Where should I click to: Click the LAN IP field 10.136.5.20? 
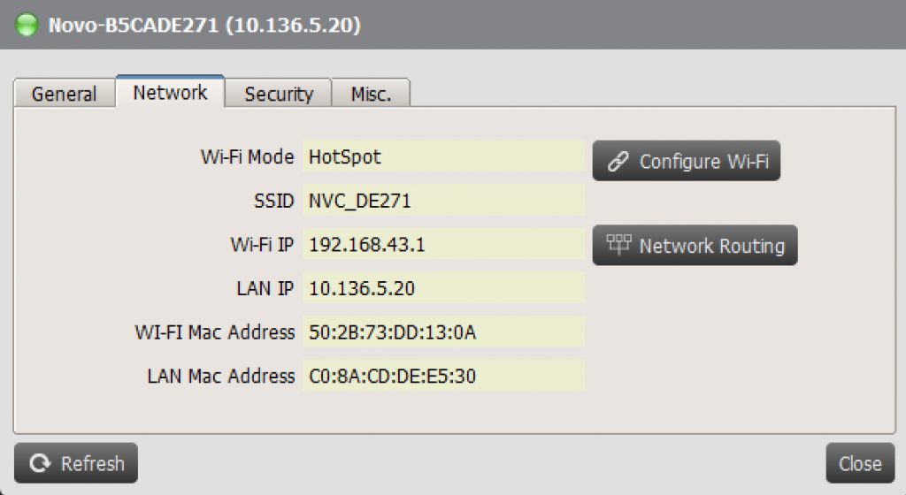[444, 288]
